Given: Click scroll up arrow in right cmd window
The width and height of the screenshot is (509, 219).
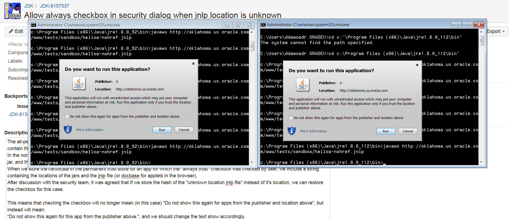Looking at the screenshot, I should pyautogui.click(x=481, y=32).
